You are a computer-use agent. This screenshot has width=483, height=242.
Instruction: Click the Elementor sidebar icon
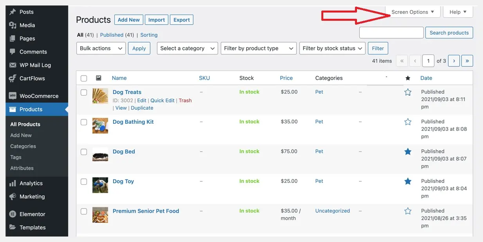13,214
